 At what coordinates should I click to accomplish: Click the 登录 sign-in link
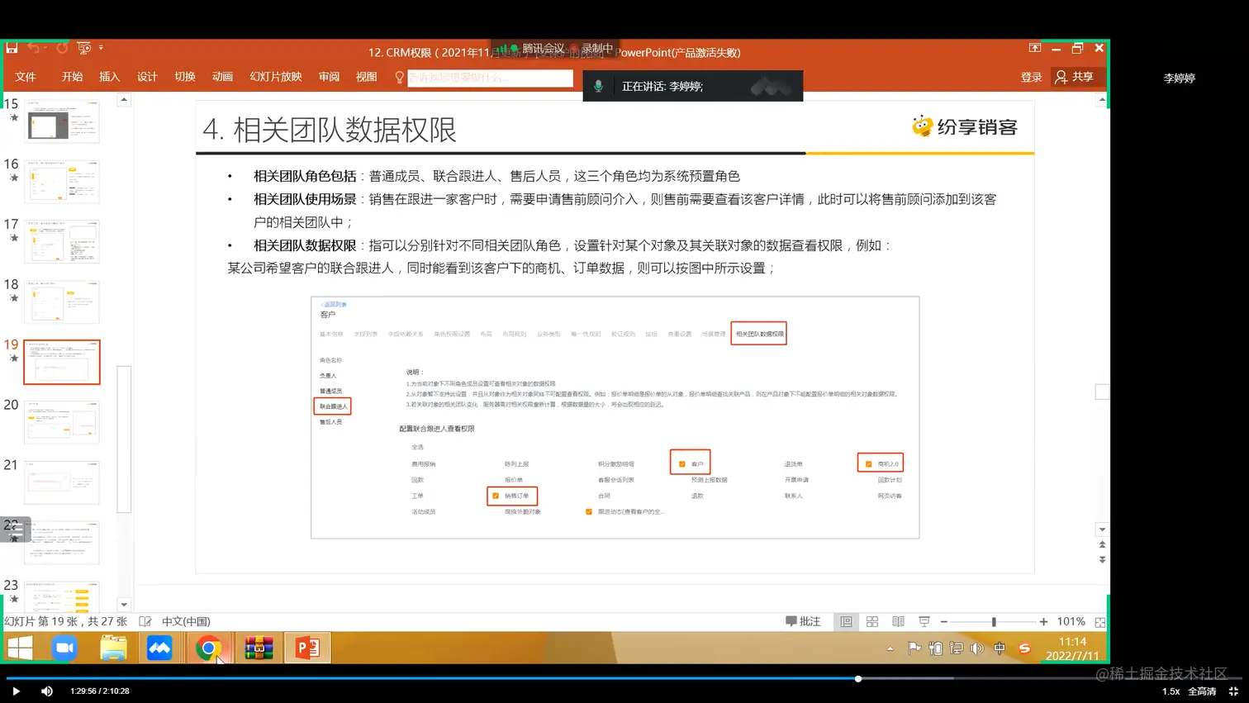pyautogui.click(x=1031, y=77)
